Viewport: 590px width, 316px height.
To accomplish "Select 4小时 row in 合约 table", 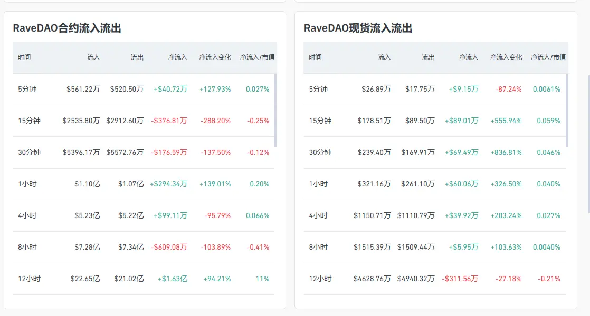I will tap(144, 215).
